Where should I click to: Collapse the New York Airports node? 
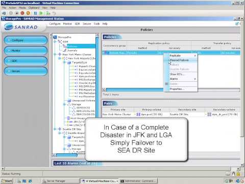(60, 58)
